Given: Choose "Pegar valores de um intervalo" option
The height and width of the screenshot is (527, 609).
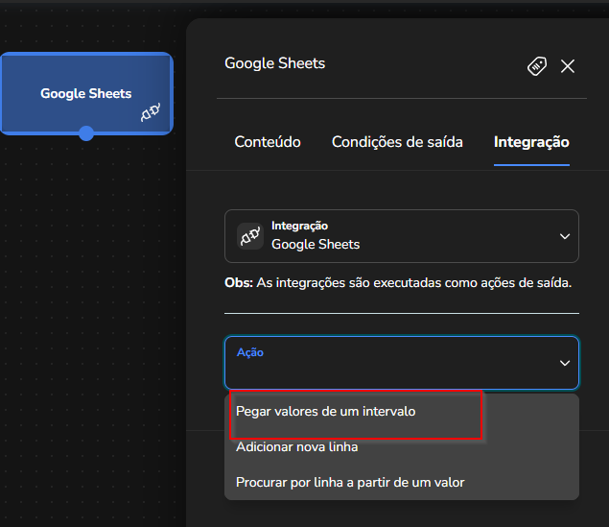Looking at the screenshot, I should tap(325, 411).
